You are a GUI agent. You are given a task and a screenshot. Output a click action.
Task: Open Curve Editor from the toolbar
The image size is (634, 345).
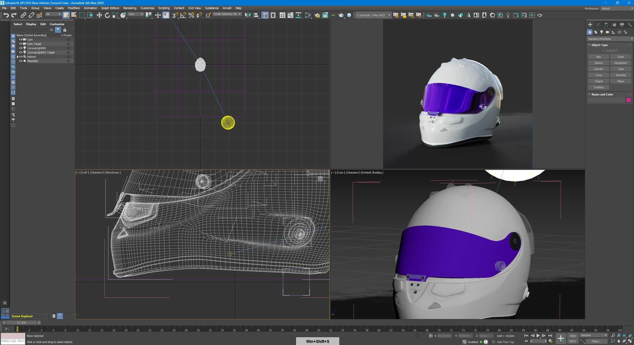[290, 15]
